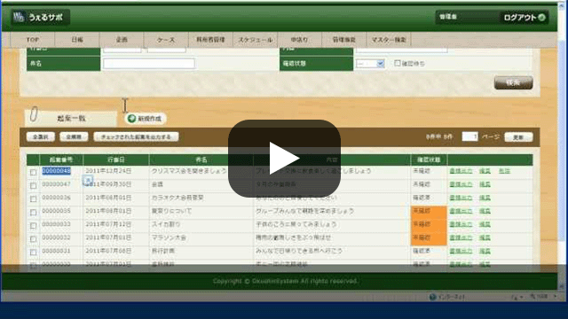This screenshot has height=319, width=568.
Task: Click the page number input field
Action: [x=470, y=136]
